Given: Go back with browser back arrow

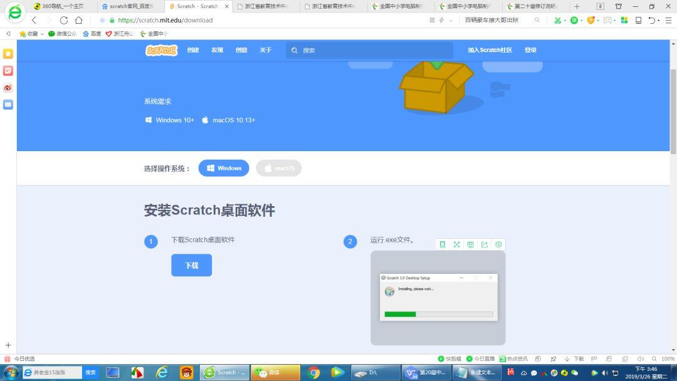Looking at the screenshot, I should [x=34, y=20].
